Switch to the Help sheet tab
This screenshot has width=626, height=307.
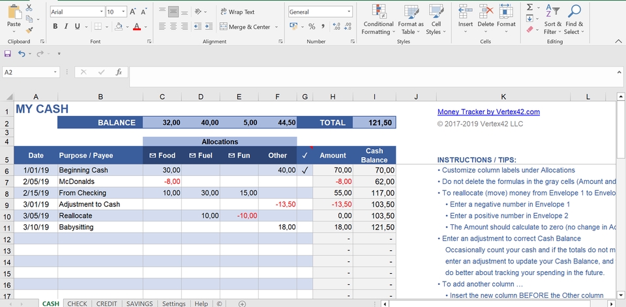point(201,303)
